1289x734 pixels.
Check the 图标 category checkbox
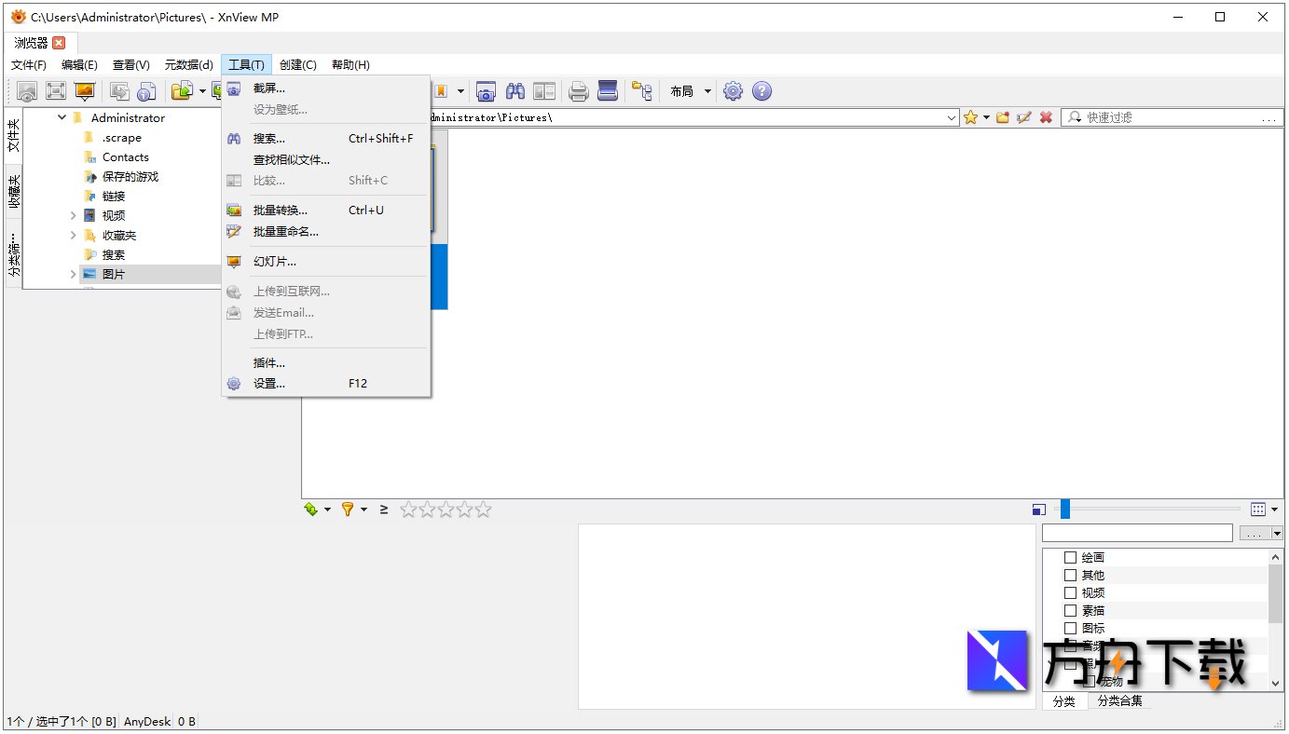pyautogui.click(x=1069, y=628)
